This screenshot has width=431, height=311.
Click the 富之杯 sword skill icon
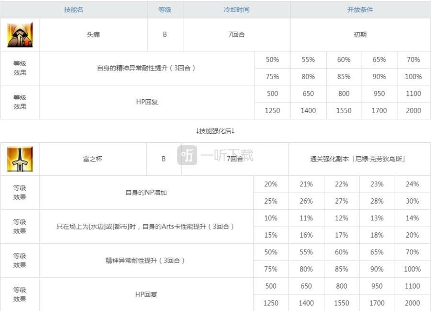[20, 159]
